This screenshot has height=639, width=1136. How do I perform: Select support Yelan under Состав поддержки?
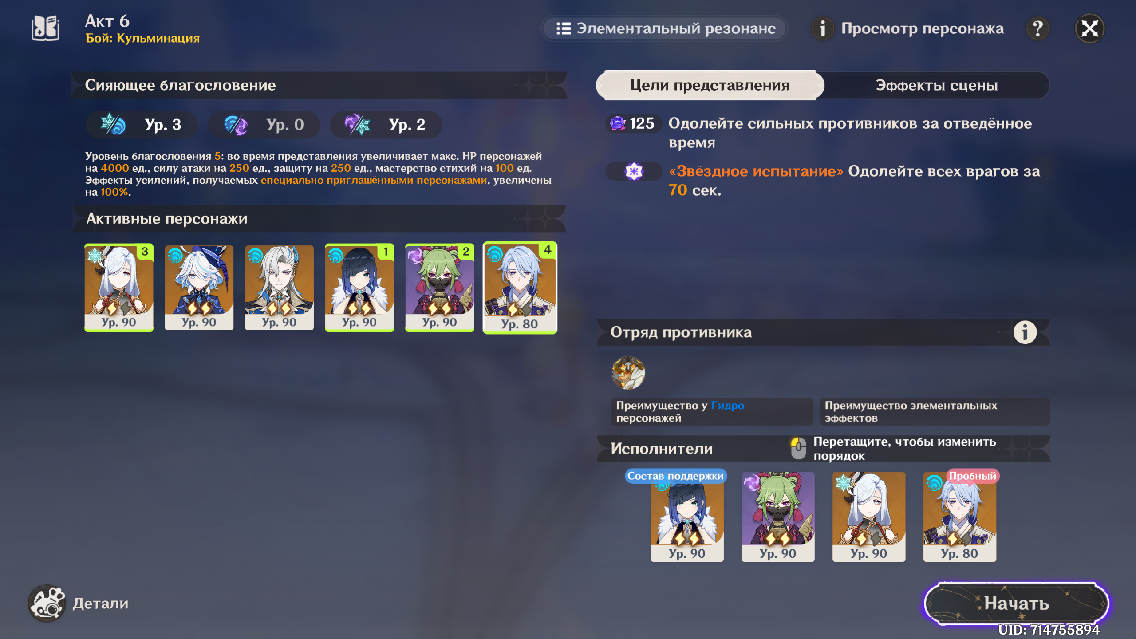[687, 517]
